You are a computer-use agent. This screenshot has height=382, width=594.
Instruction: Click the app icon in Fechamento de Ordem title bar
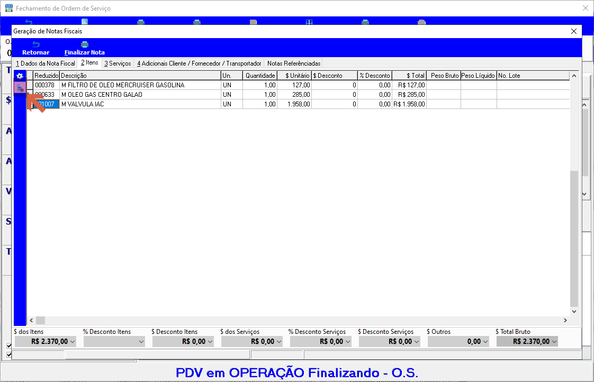point(8,8)
